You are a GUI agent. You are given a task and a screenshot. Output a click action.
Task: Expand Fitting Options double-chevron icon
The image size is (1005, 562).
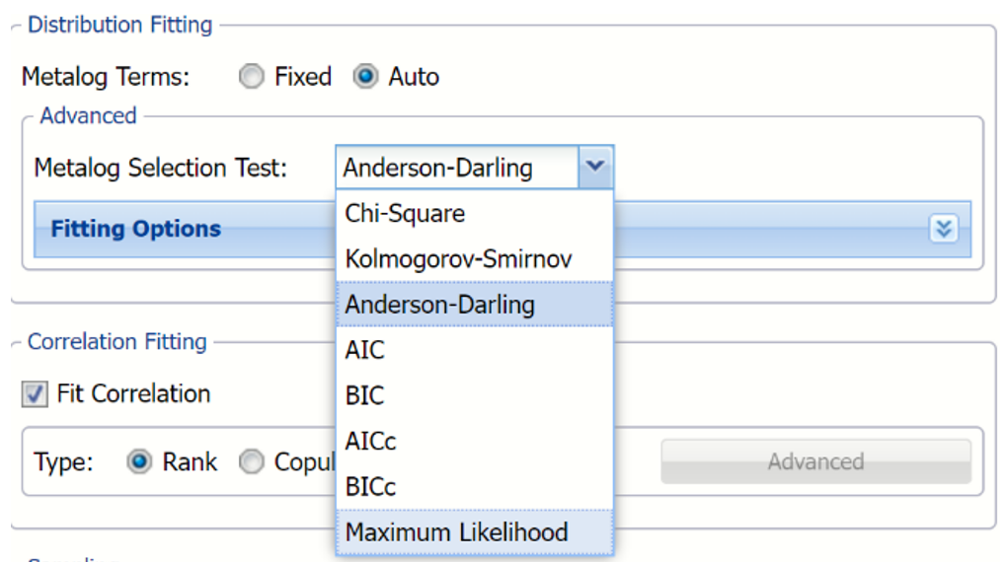943,229
